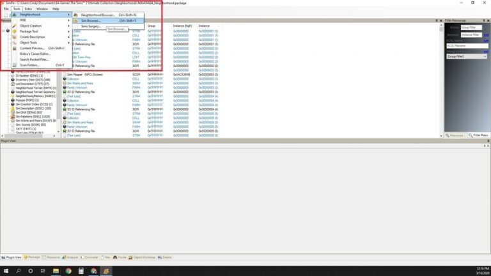491x276 pixels.
Task: Select the Filter Resources bottom tab
Action: [478, 135]
